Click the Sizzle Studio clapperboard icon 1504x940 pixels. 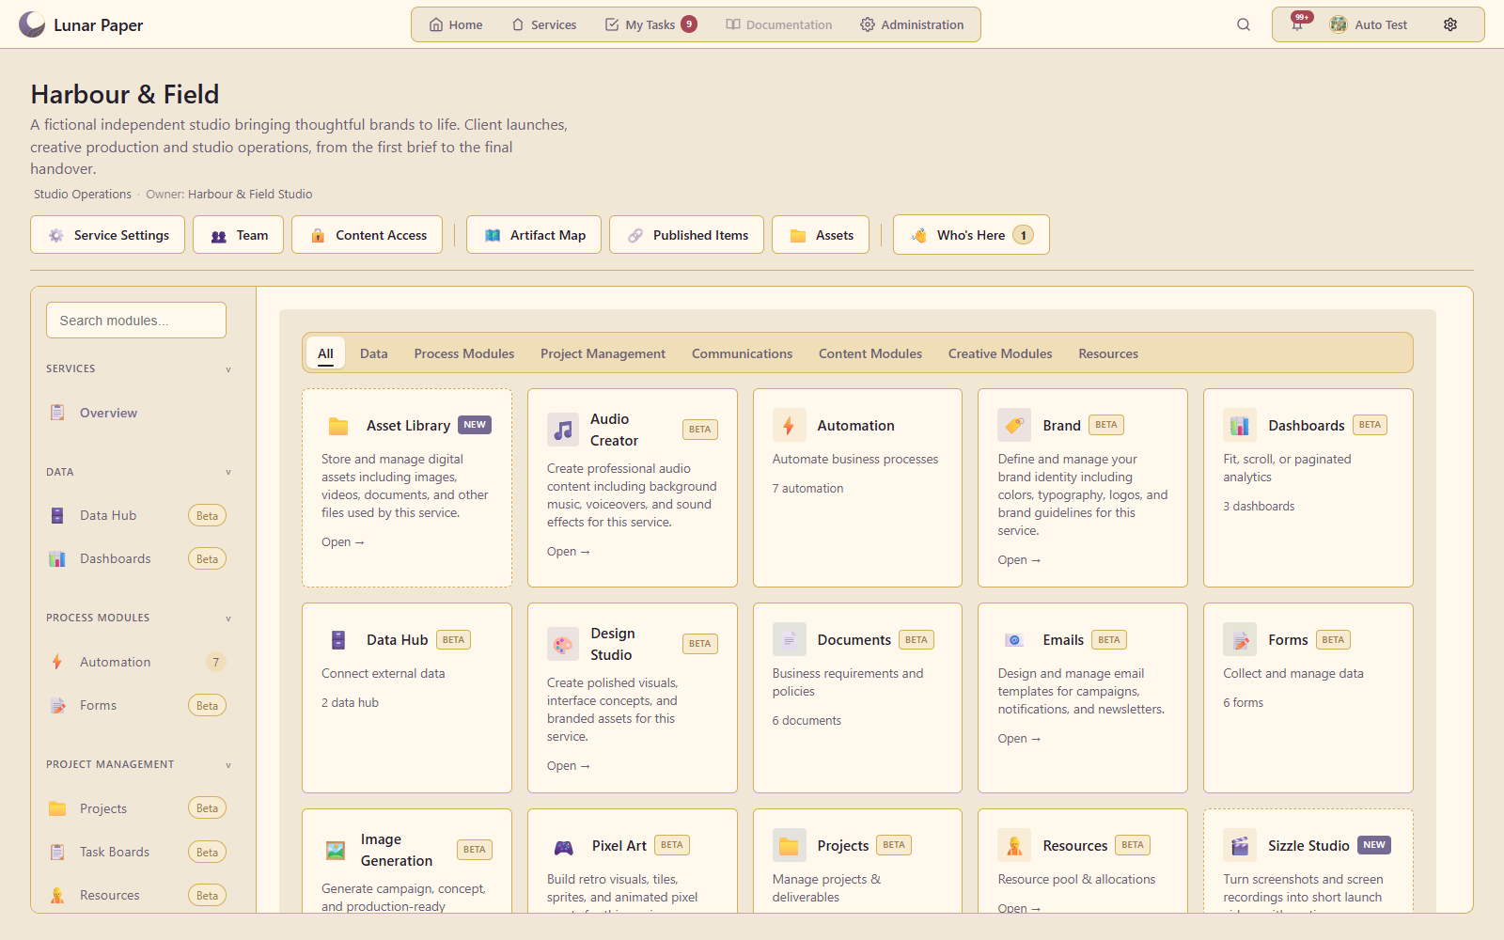[1240, 846]
